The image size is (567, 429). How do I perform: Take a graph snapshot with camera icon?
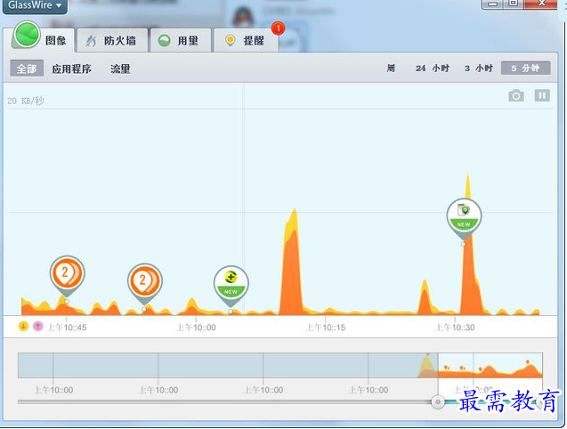[x=516, y=95]
